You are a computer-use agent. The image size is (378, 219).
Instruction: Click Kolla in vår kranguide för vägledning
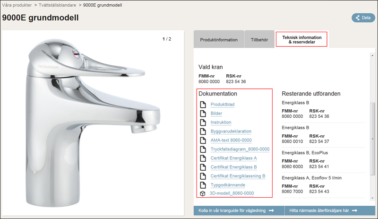[x=239, y=210]
